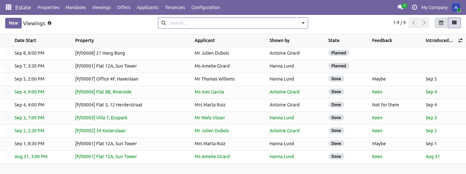
Task: Open the Applicants menu
Action: [148, 7]
